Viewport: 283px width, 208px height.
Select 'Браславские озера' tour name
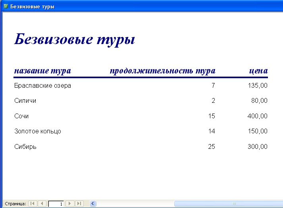pos(42,85)
